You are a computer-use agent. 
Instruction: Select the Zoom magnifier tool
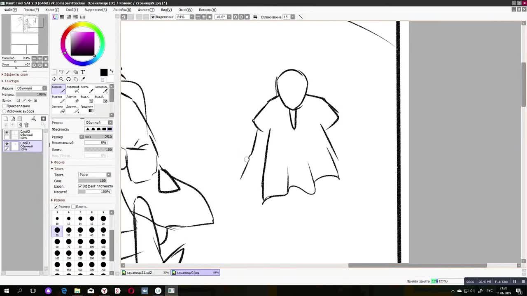click(x=61, y=79)
